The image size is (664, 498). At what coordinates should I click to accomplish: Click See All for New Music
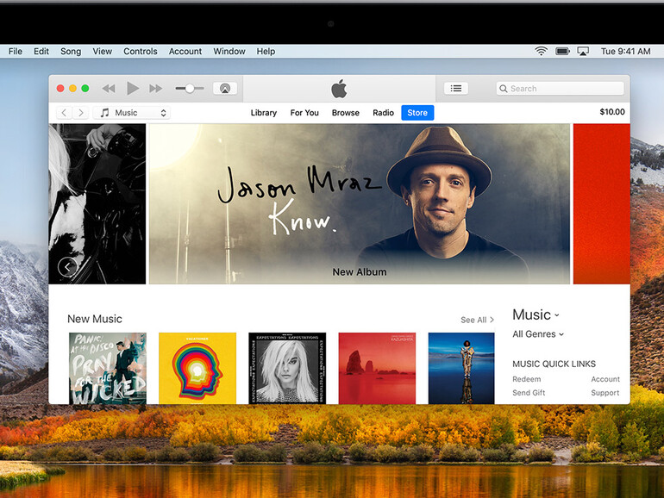pos(477,320)
